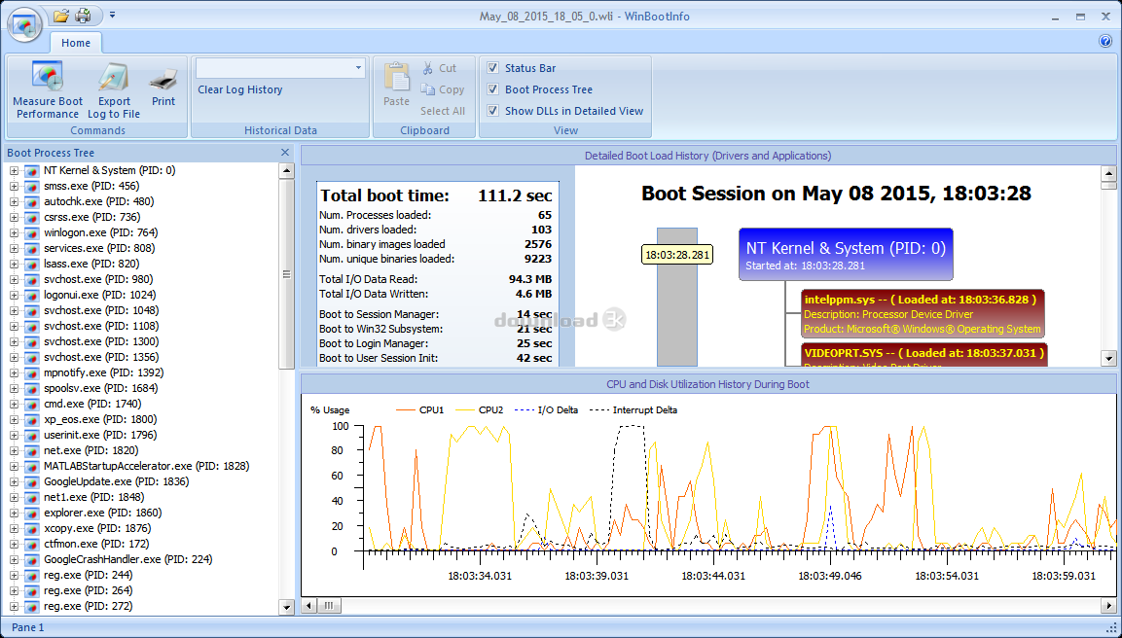Expand lsass.exe (PID: 820) node
This screenshot has width=1122, height=638.
pos(14,264)
